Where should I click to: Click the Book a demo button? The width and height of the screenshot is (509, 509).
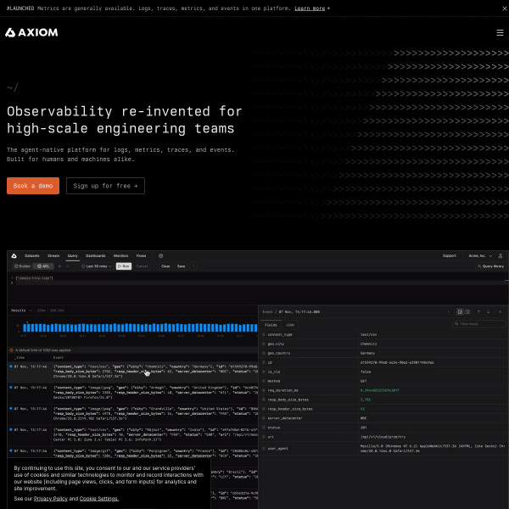[x=33, y=186]
